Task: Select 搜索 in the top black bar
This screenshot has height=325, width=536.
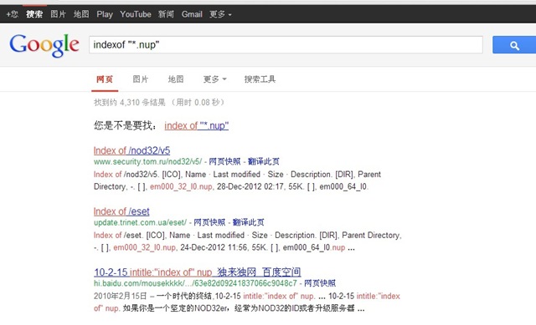Action: [x=34, y=14]
